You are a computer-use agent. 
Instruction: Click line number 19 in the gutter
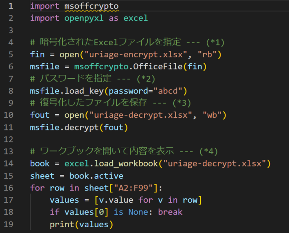click(x=9, y=224)
